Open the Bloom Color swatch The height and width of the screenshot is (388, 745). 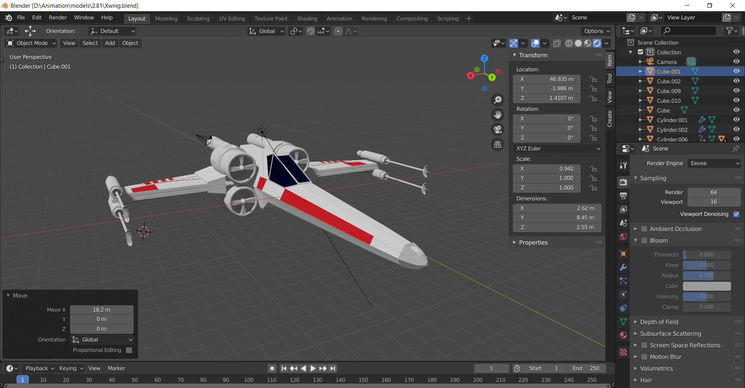707,286
